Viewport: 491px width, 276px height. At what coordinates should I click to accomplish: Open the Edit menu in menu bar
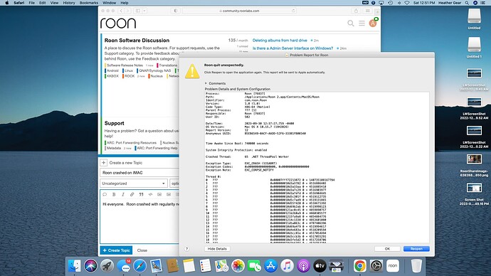pyautogui.click(x=43, y=3)
